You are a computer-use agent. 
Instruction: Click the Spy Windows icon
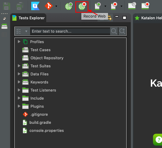(x=132, y=6)
